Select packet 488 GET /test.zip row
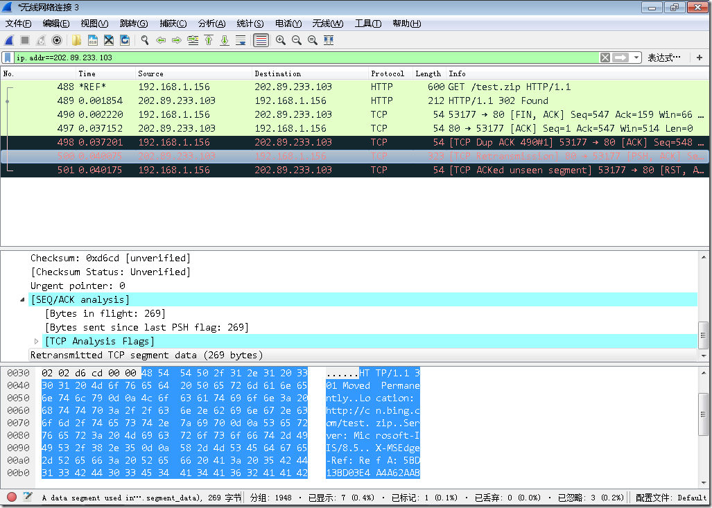 coord(355,87)
